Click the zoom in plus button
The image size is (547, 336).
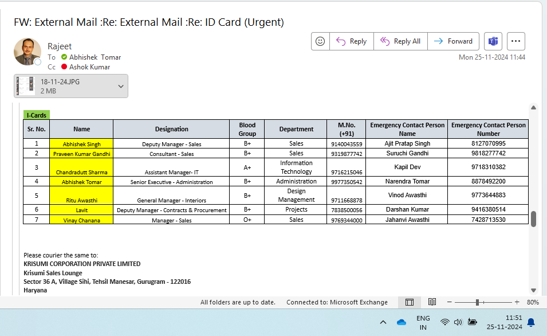tap(517, 302)
